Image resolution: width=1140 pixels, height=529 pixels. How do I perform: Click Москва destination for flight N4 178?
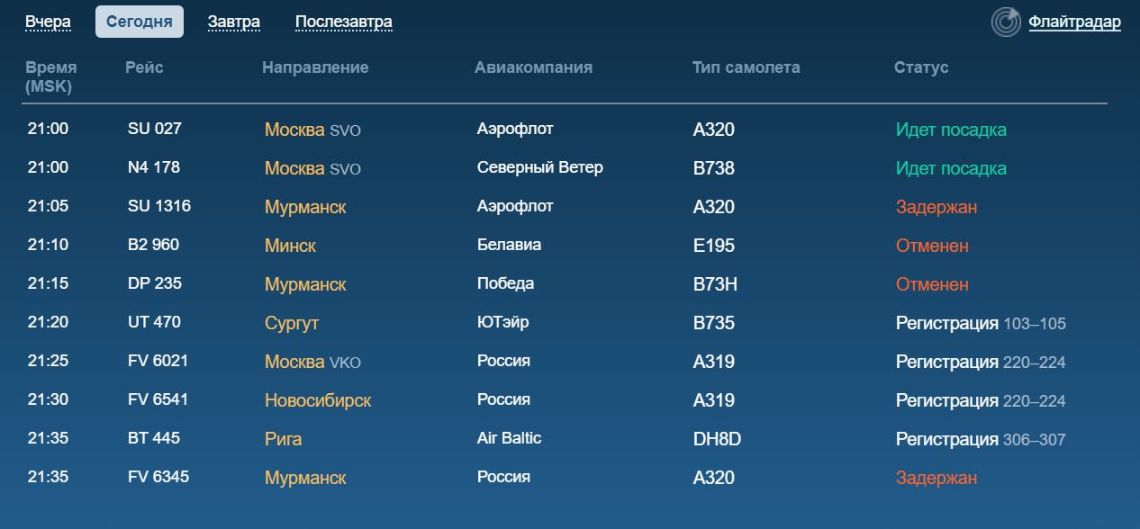(x=294, y=168)
